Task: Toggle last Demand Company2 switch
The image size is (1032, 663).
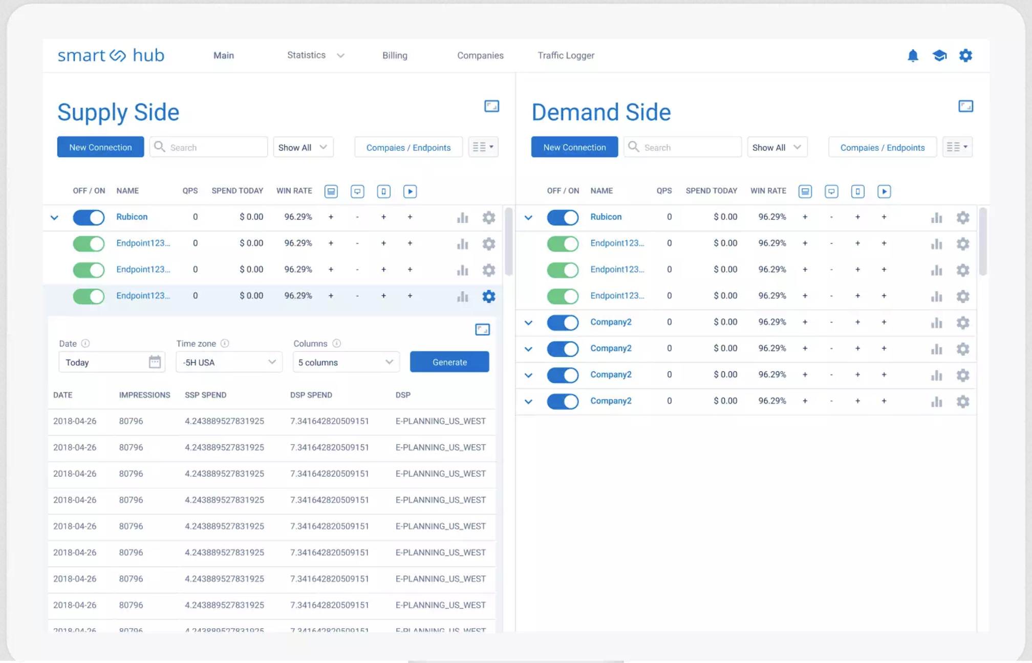Action: (563, 402)
